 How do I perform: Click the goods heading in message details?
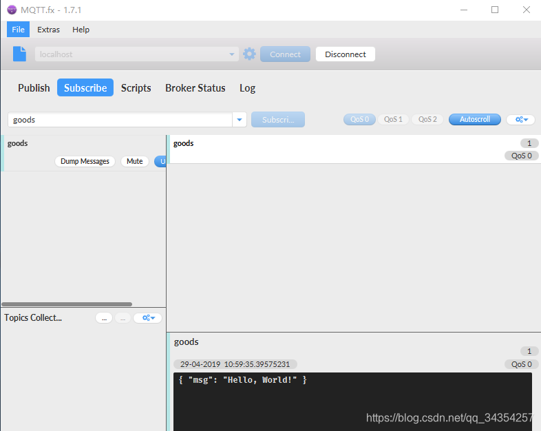[187, 342]
